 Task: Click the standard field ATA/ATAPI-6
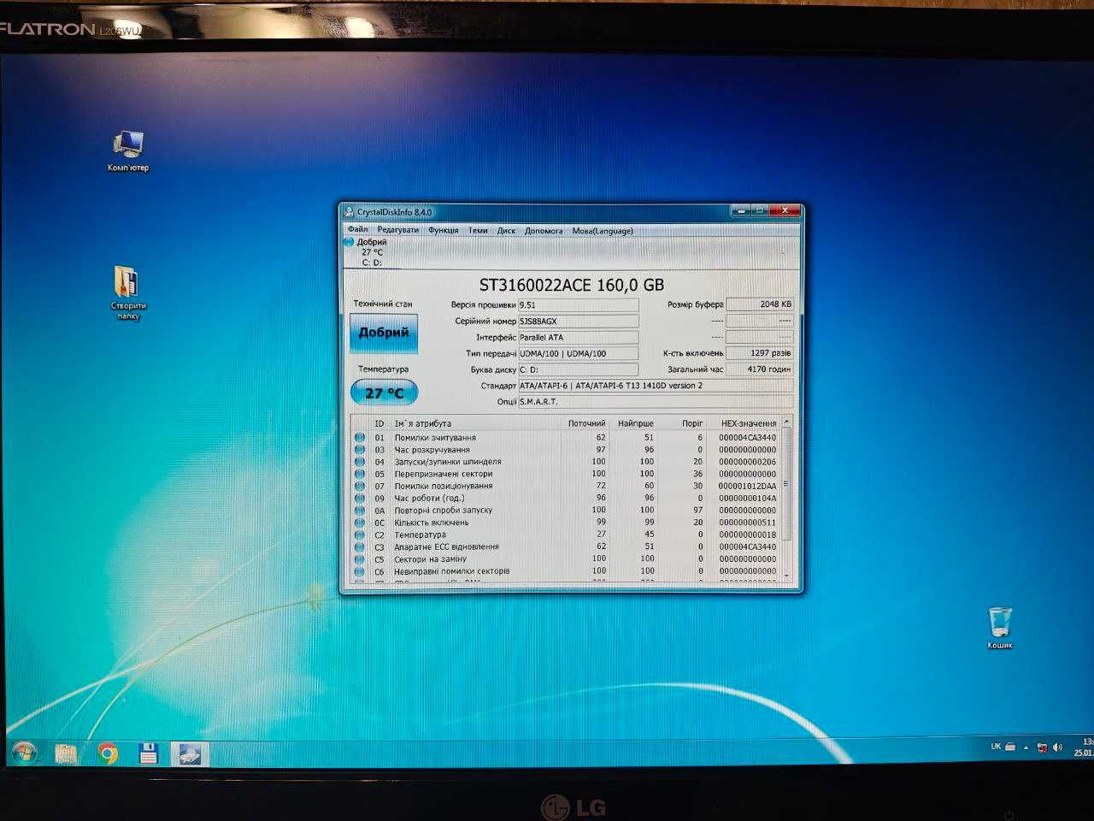point(656,386)
